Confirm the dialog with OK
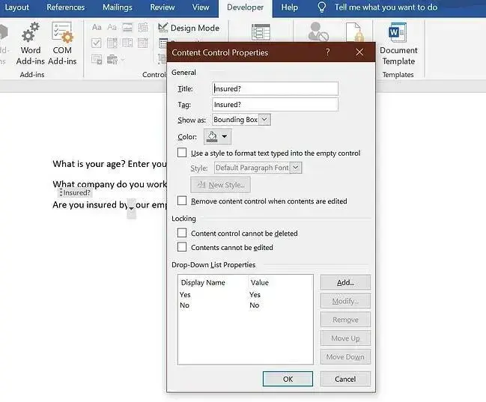Screen dimensions: 486x402 tap(288, 379)
